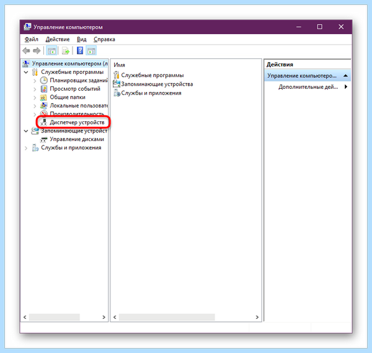Close the Управление компьютером window
372x353 pixels.
(x=341, y=27)
